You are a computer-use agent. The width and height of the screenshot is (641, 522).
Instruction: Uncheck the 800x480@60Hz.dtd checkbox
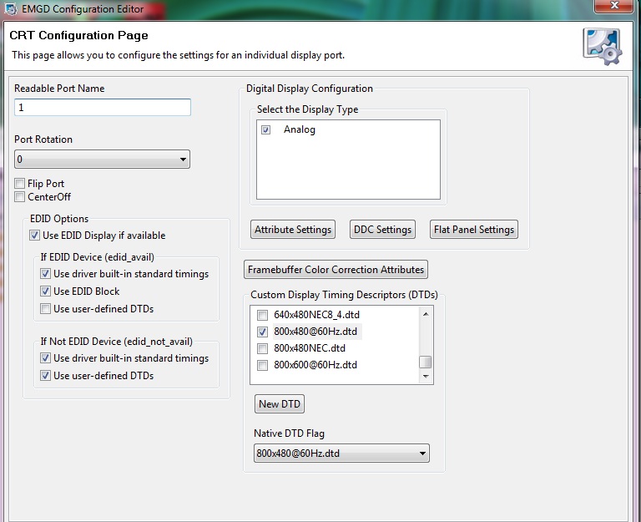262,332
